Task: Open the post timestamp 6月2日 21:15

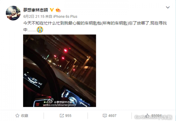Action: (34, 17)
